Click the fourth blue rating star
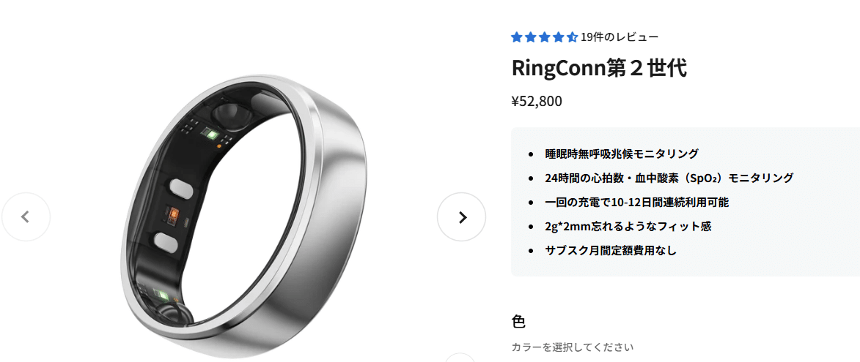 tap(558, 37)
